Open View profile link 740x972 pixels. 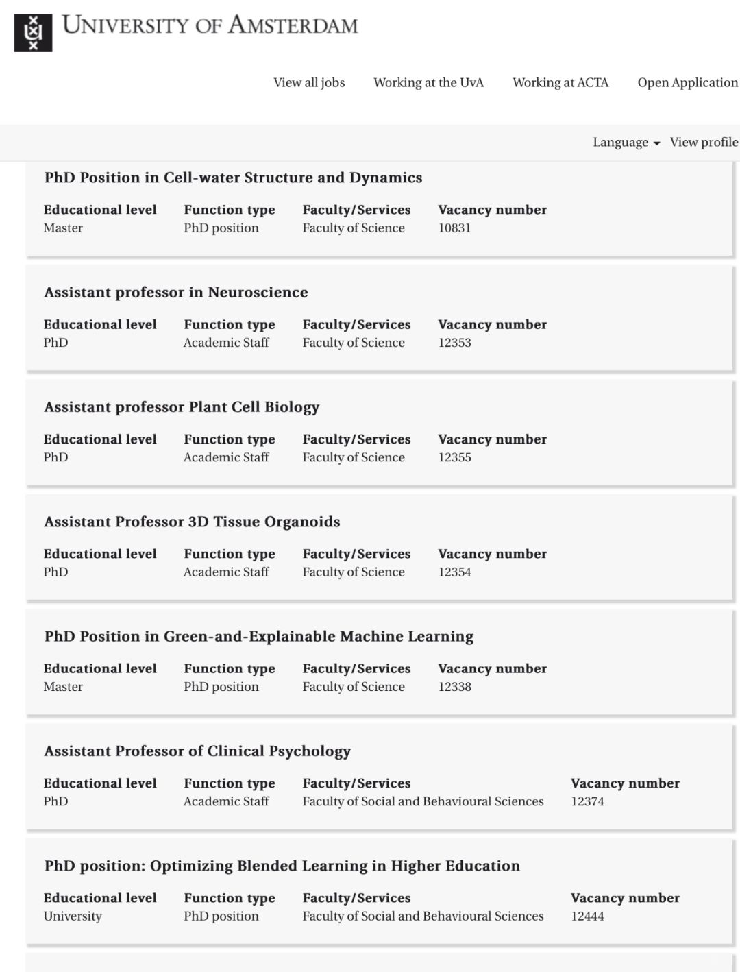point(704,142)
